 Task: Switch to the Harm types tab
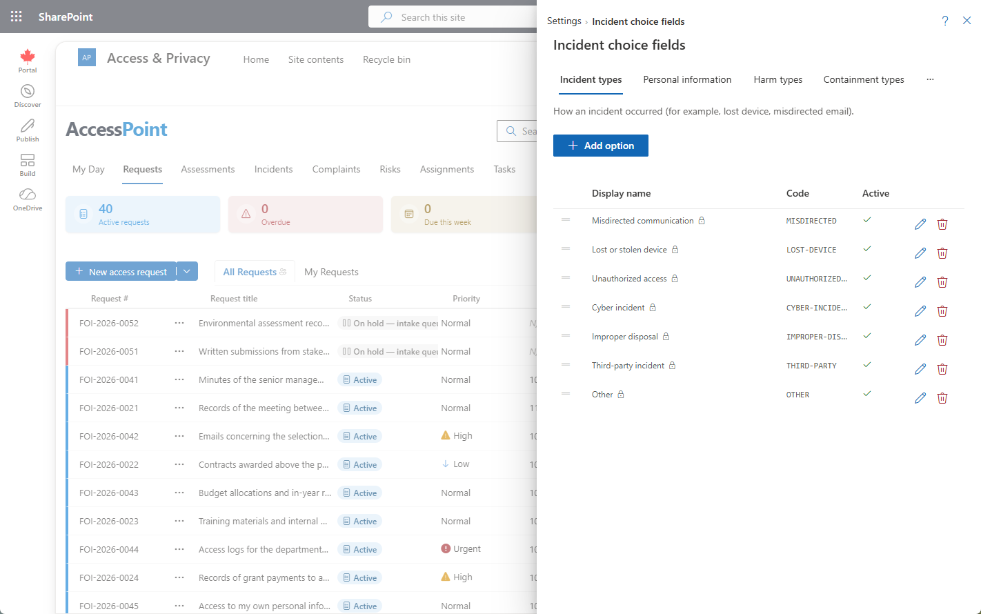778,79
